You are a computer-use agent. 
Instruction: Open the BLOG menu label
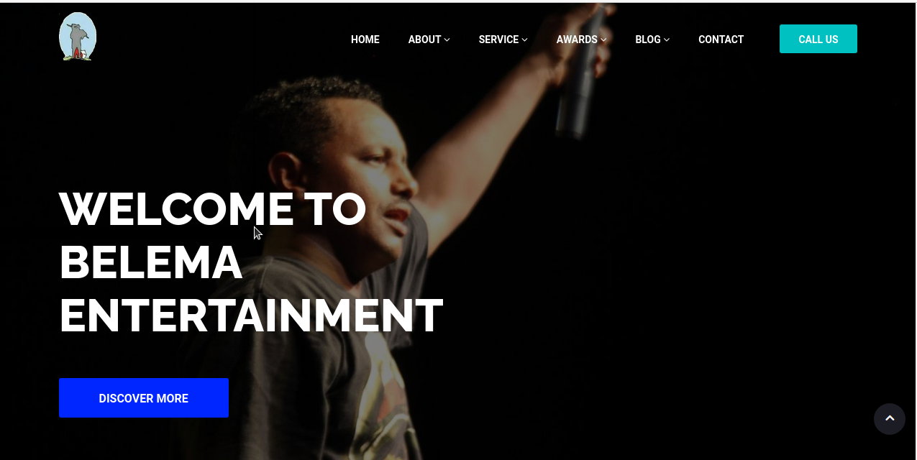coord(648,40)
